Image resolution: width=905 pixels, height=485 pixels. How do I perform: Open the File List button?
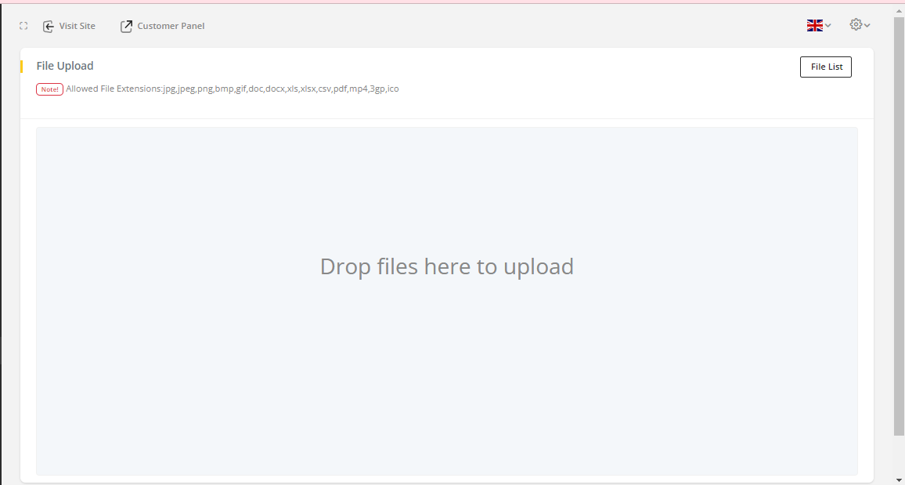pos(826,67)
